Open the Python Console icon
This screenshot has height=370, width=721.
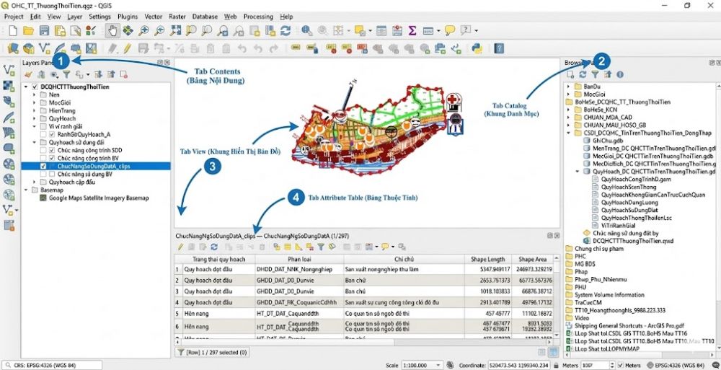click(x=477, y=48)
